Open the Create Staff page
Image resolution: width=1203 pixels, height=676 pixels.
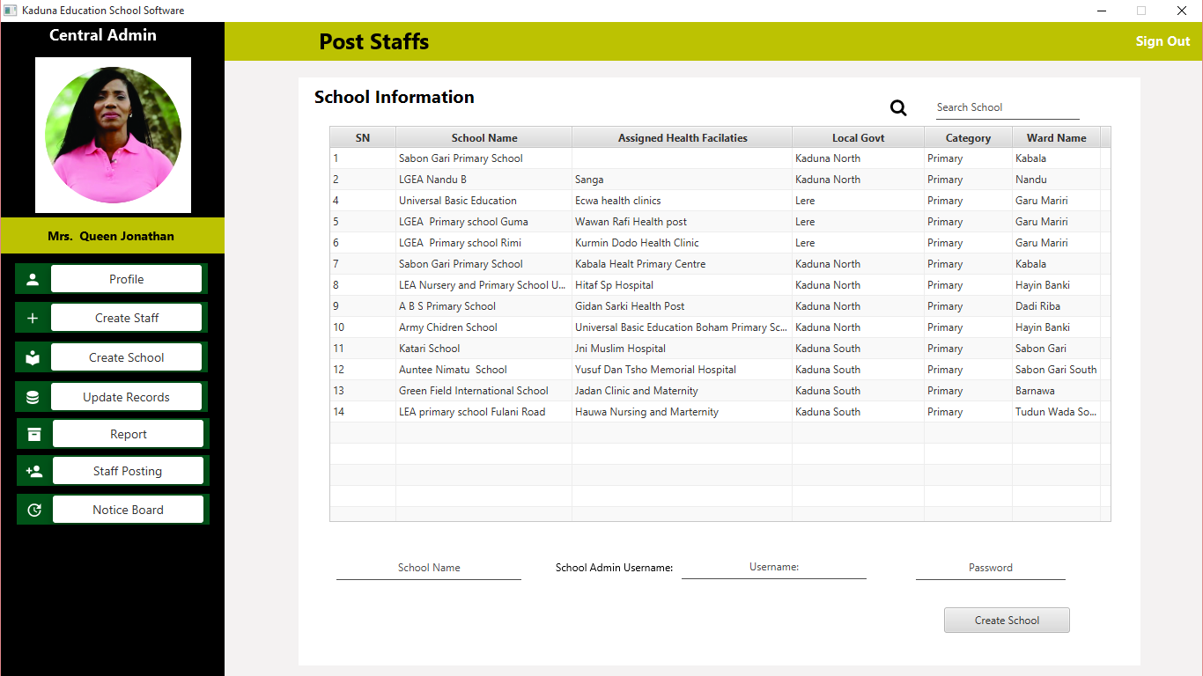click(127, 318)
